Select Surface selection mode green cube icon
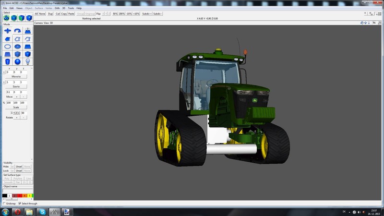The height and width of the screenshot is (216, 384). (22, 18)
